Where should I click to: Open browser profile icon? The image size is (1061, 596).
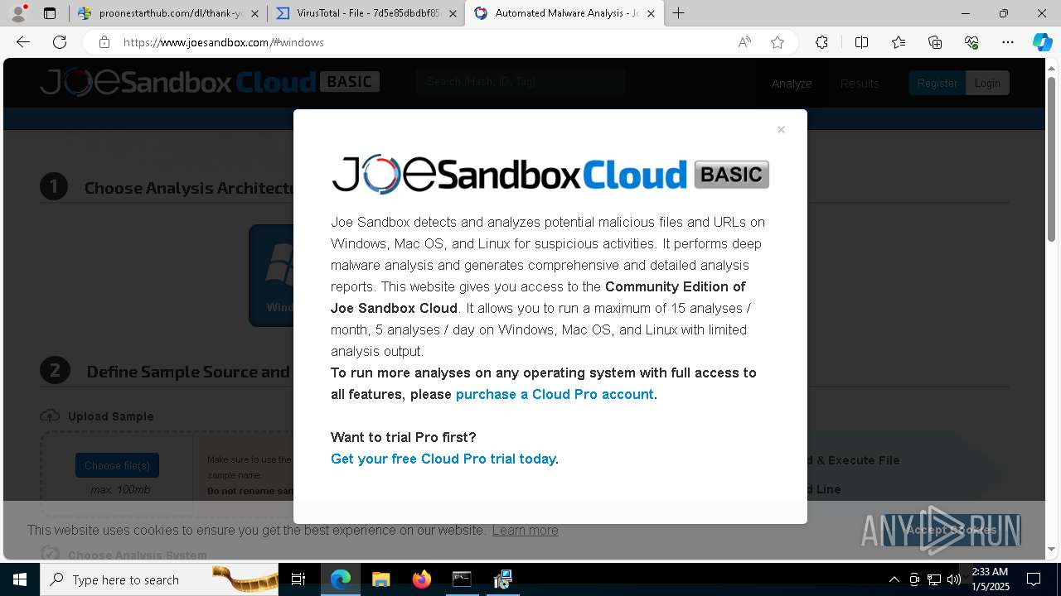tap(18, 13)
